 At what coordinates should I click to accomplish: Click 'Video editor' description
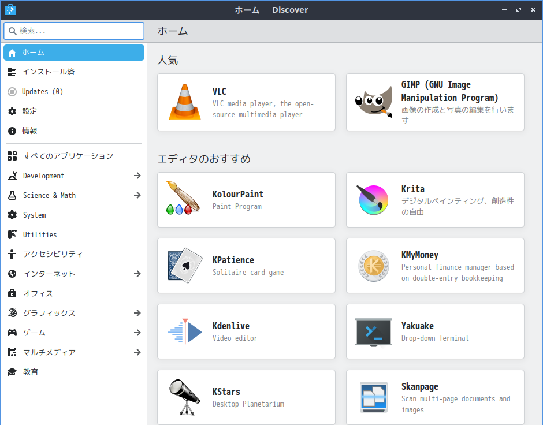pyautogui.click(x=235, y=338)
